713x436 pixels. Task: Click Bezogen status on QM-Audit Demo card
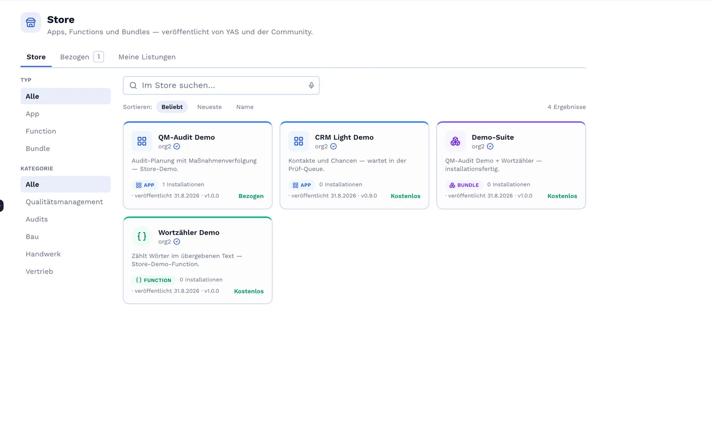tap(251, 196)
